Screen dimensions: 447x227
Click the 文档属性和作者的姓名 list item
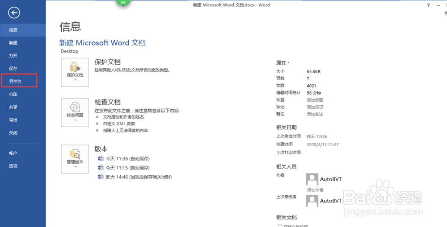(x=123, y=117)
